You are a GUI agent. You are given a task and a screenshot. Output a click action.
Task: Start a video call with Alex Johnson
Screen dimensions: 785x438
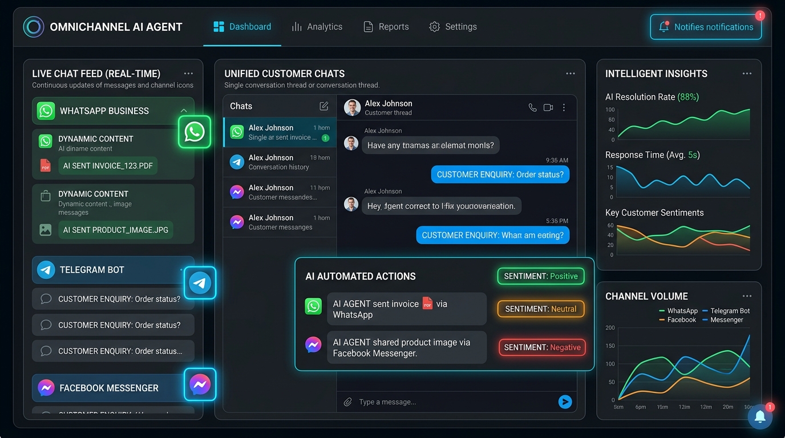pyautogui.click(x=548, y=107)
